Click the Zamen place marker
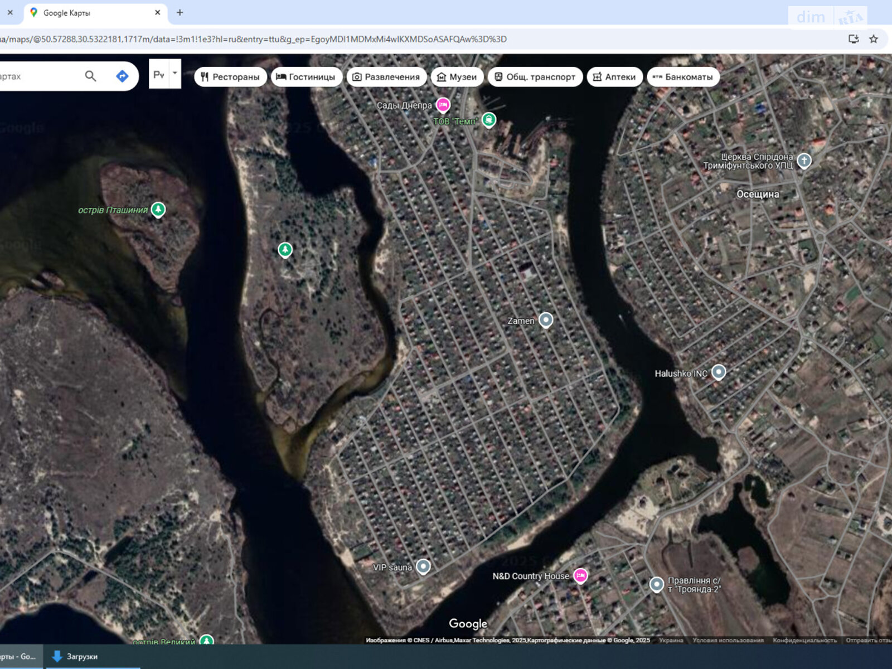Screen dimensions: 892x669 [546, 320]
